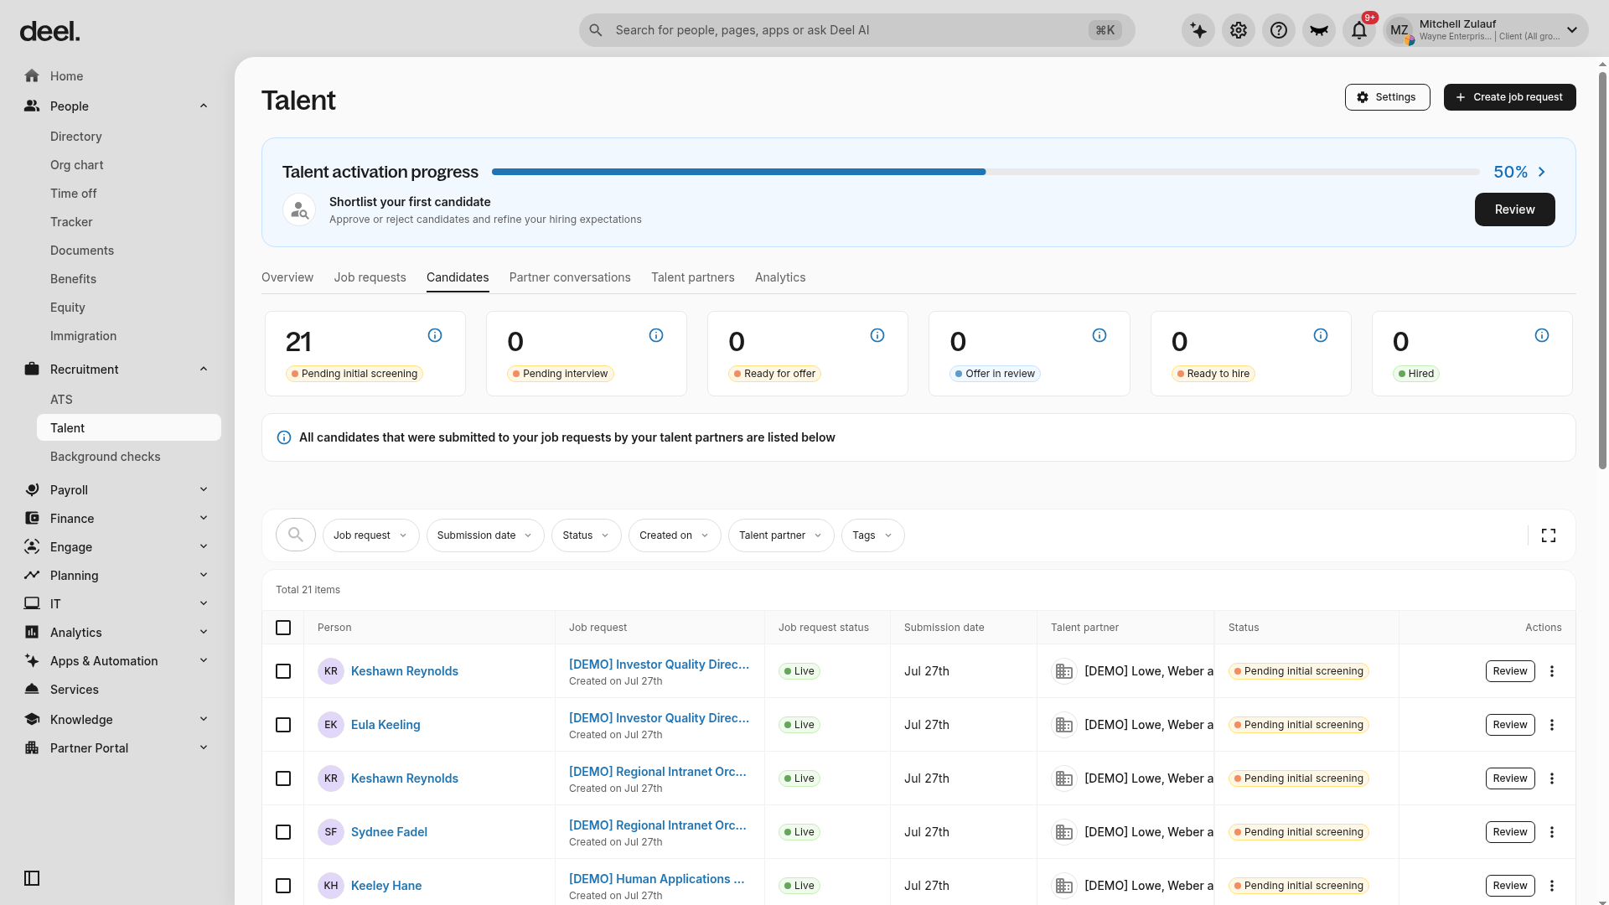Expand the Finance sidebar section
This screenshot has height=905, width=1609.
pos(117,519)
